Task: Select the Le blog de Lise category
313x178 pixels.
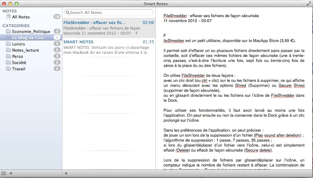Action: 26,38
